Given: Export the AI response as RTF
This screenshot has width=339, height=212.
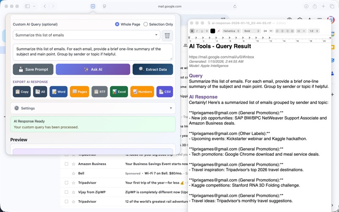Looking at the screenshot, I should pos(100,92).
